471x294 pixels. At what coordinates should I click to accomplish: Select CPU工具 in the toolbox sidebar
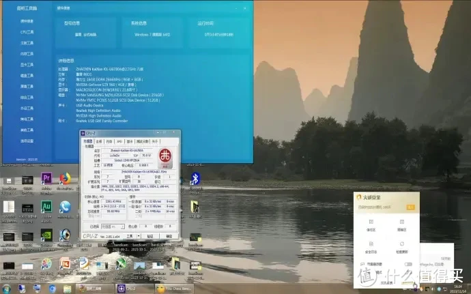pyautogui.click(x=27, y=32)
